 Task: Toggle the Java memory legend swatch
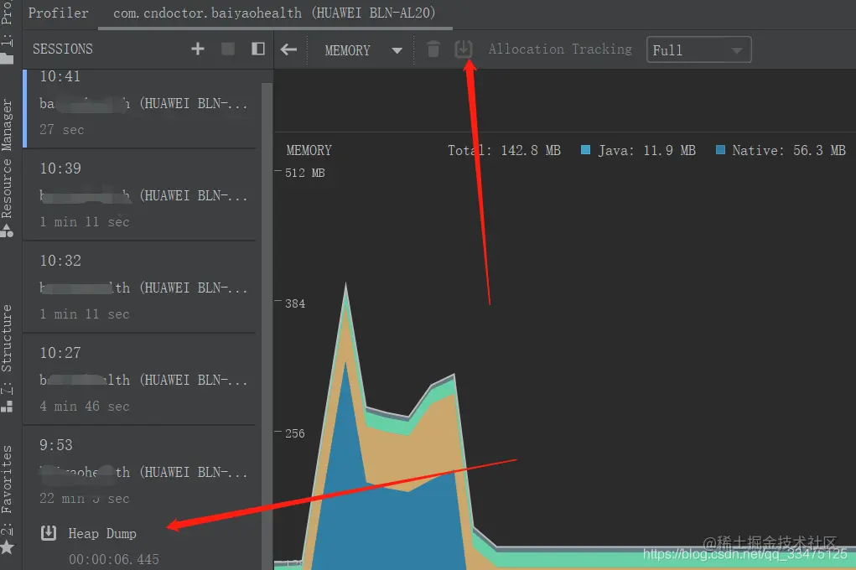pos(584,150)
